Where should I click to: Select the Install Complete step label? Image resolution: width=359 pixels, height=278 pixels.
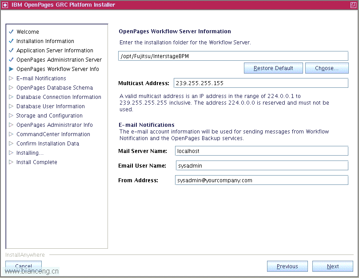[37, 162]
